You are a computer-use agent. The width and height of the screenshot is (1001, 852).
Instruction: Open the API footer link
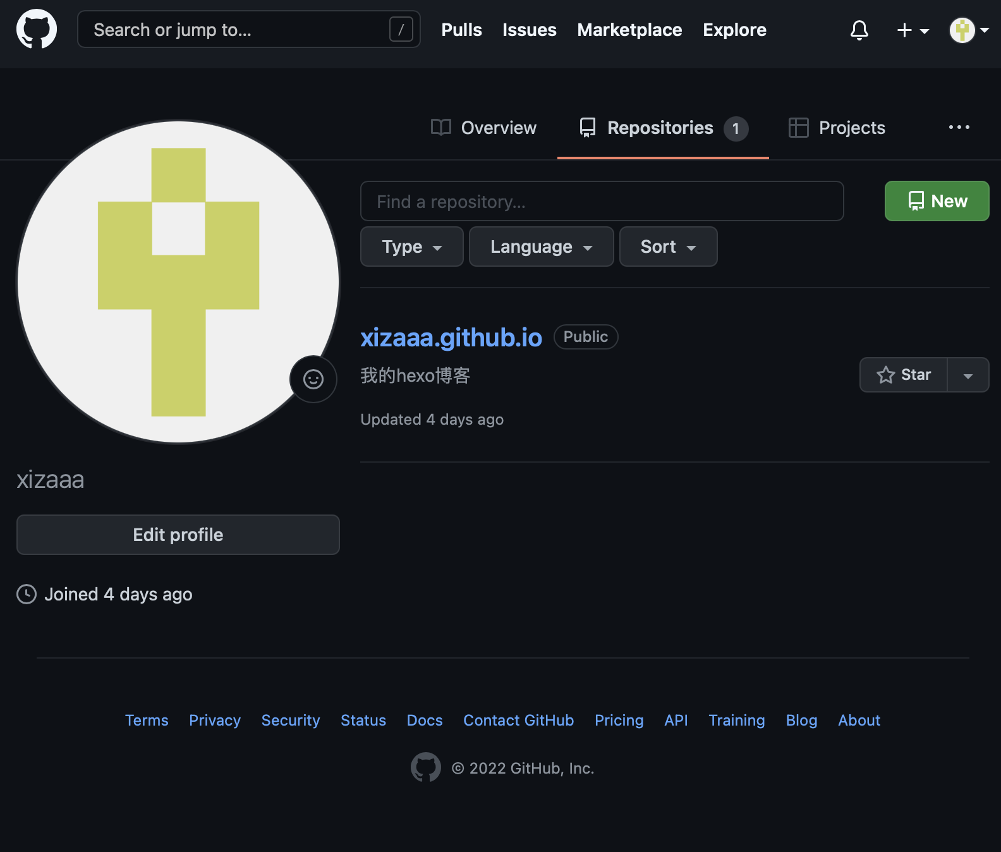tap(676, 720)
